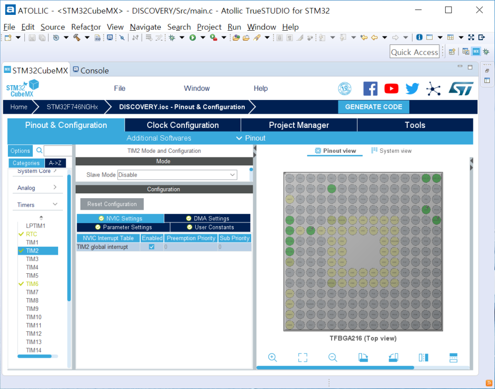The image size is (495, 389).
Task: Switch to System view
Action: (x=391, y=151)
